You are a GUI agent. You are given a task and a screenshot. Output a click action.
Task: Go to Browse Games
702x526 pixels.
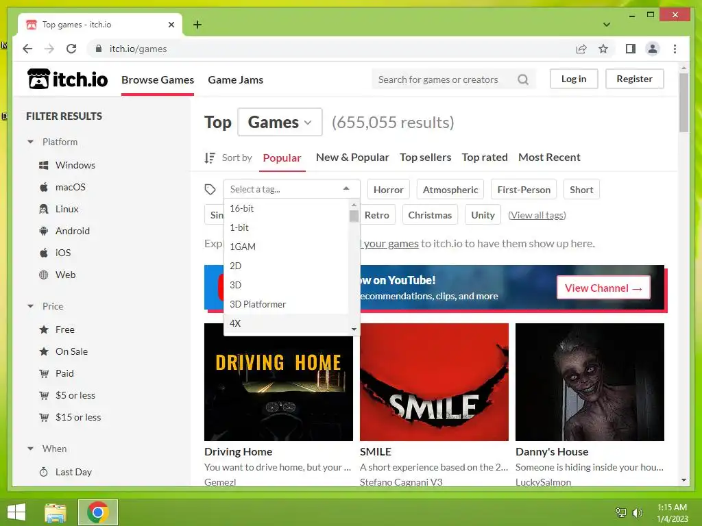pyautogui.click(x=158, y=80)
